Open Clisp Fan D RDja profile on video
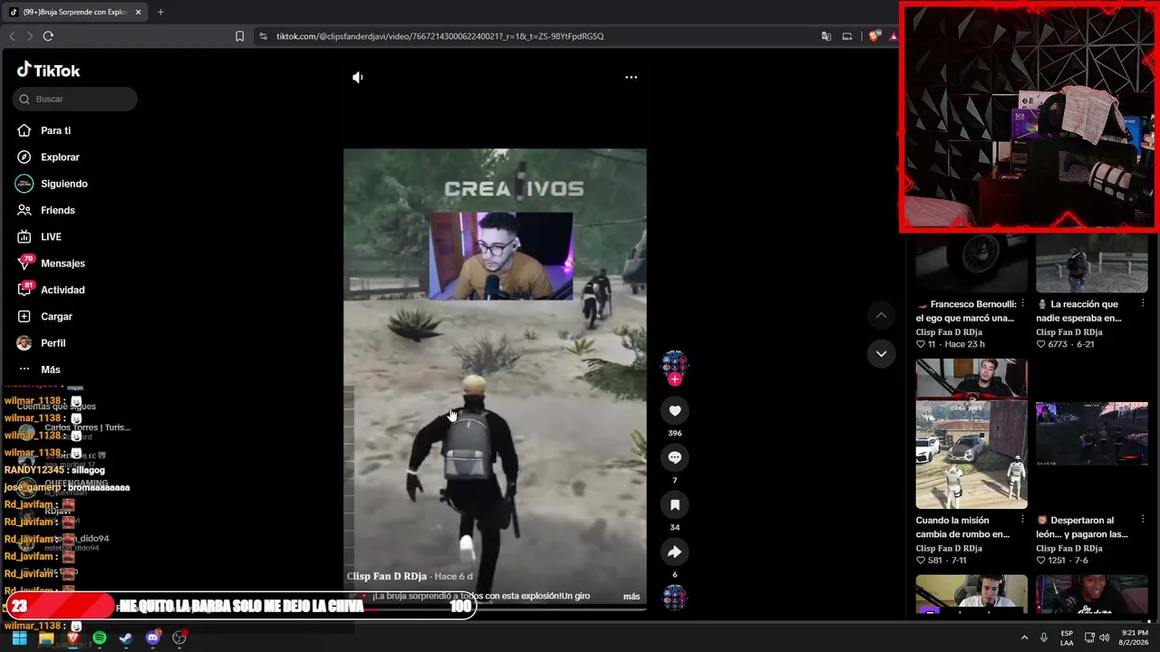Viewport: 1160px width, 652px height. [x=387, y=576]
